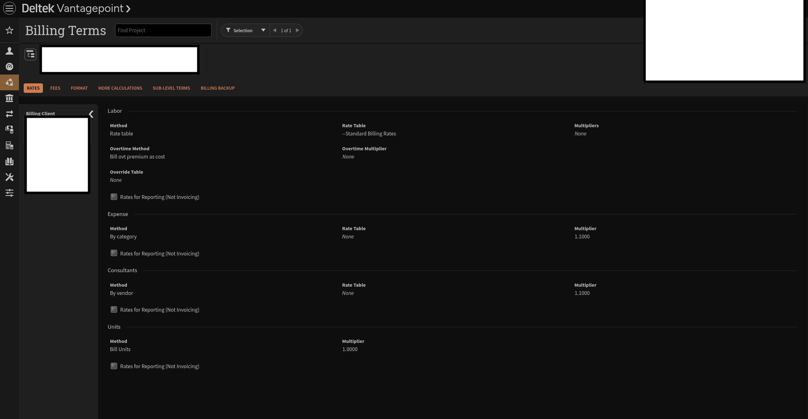
Task: Click the Favorites star sidebar icon
Action: click(x=9, y=30)
